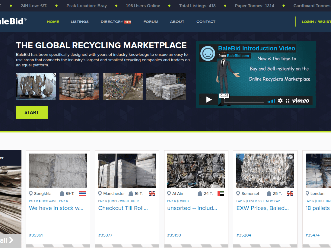Click the 'Total Listings: 418' ticker item
Image resolution: width=331 pixels, height=248 pixels.
197,6
